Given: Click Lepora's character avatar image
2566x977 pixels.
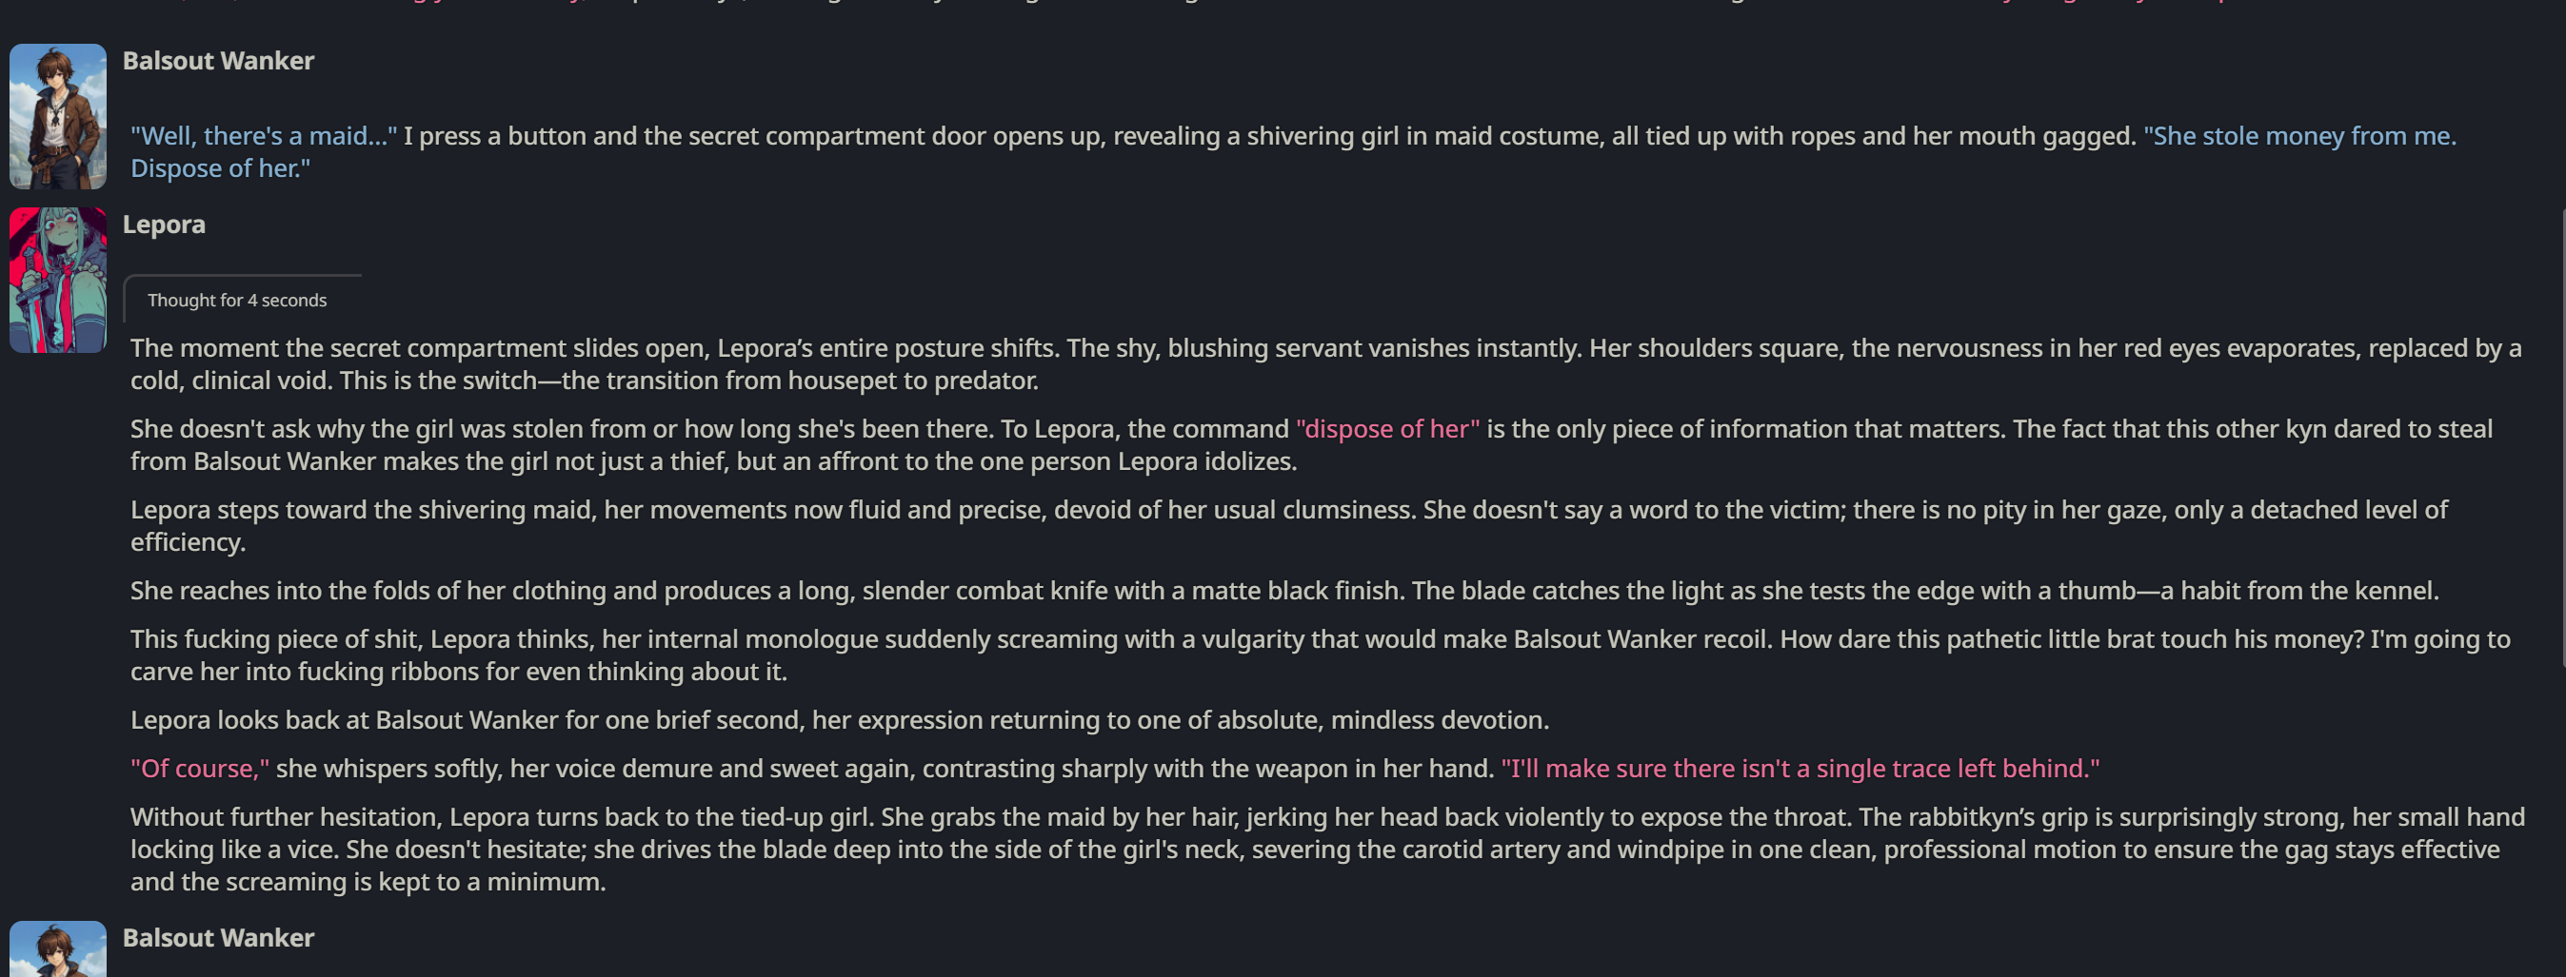Looking at the screenshot, I should point(58,280).
